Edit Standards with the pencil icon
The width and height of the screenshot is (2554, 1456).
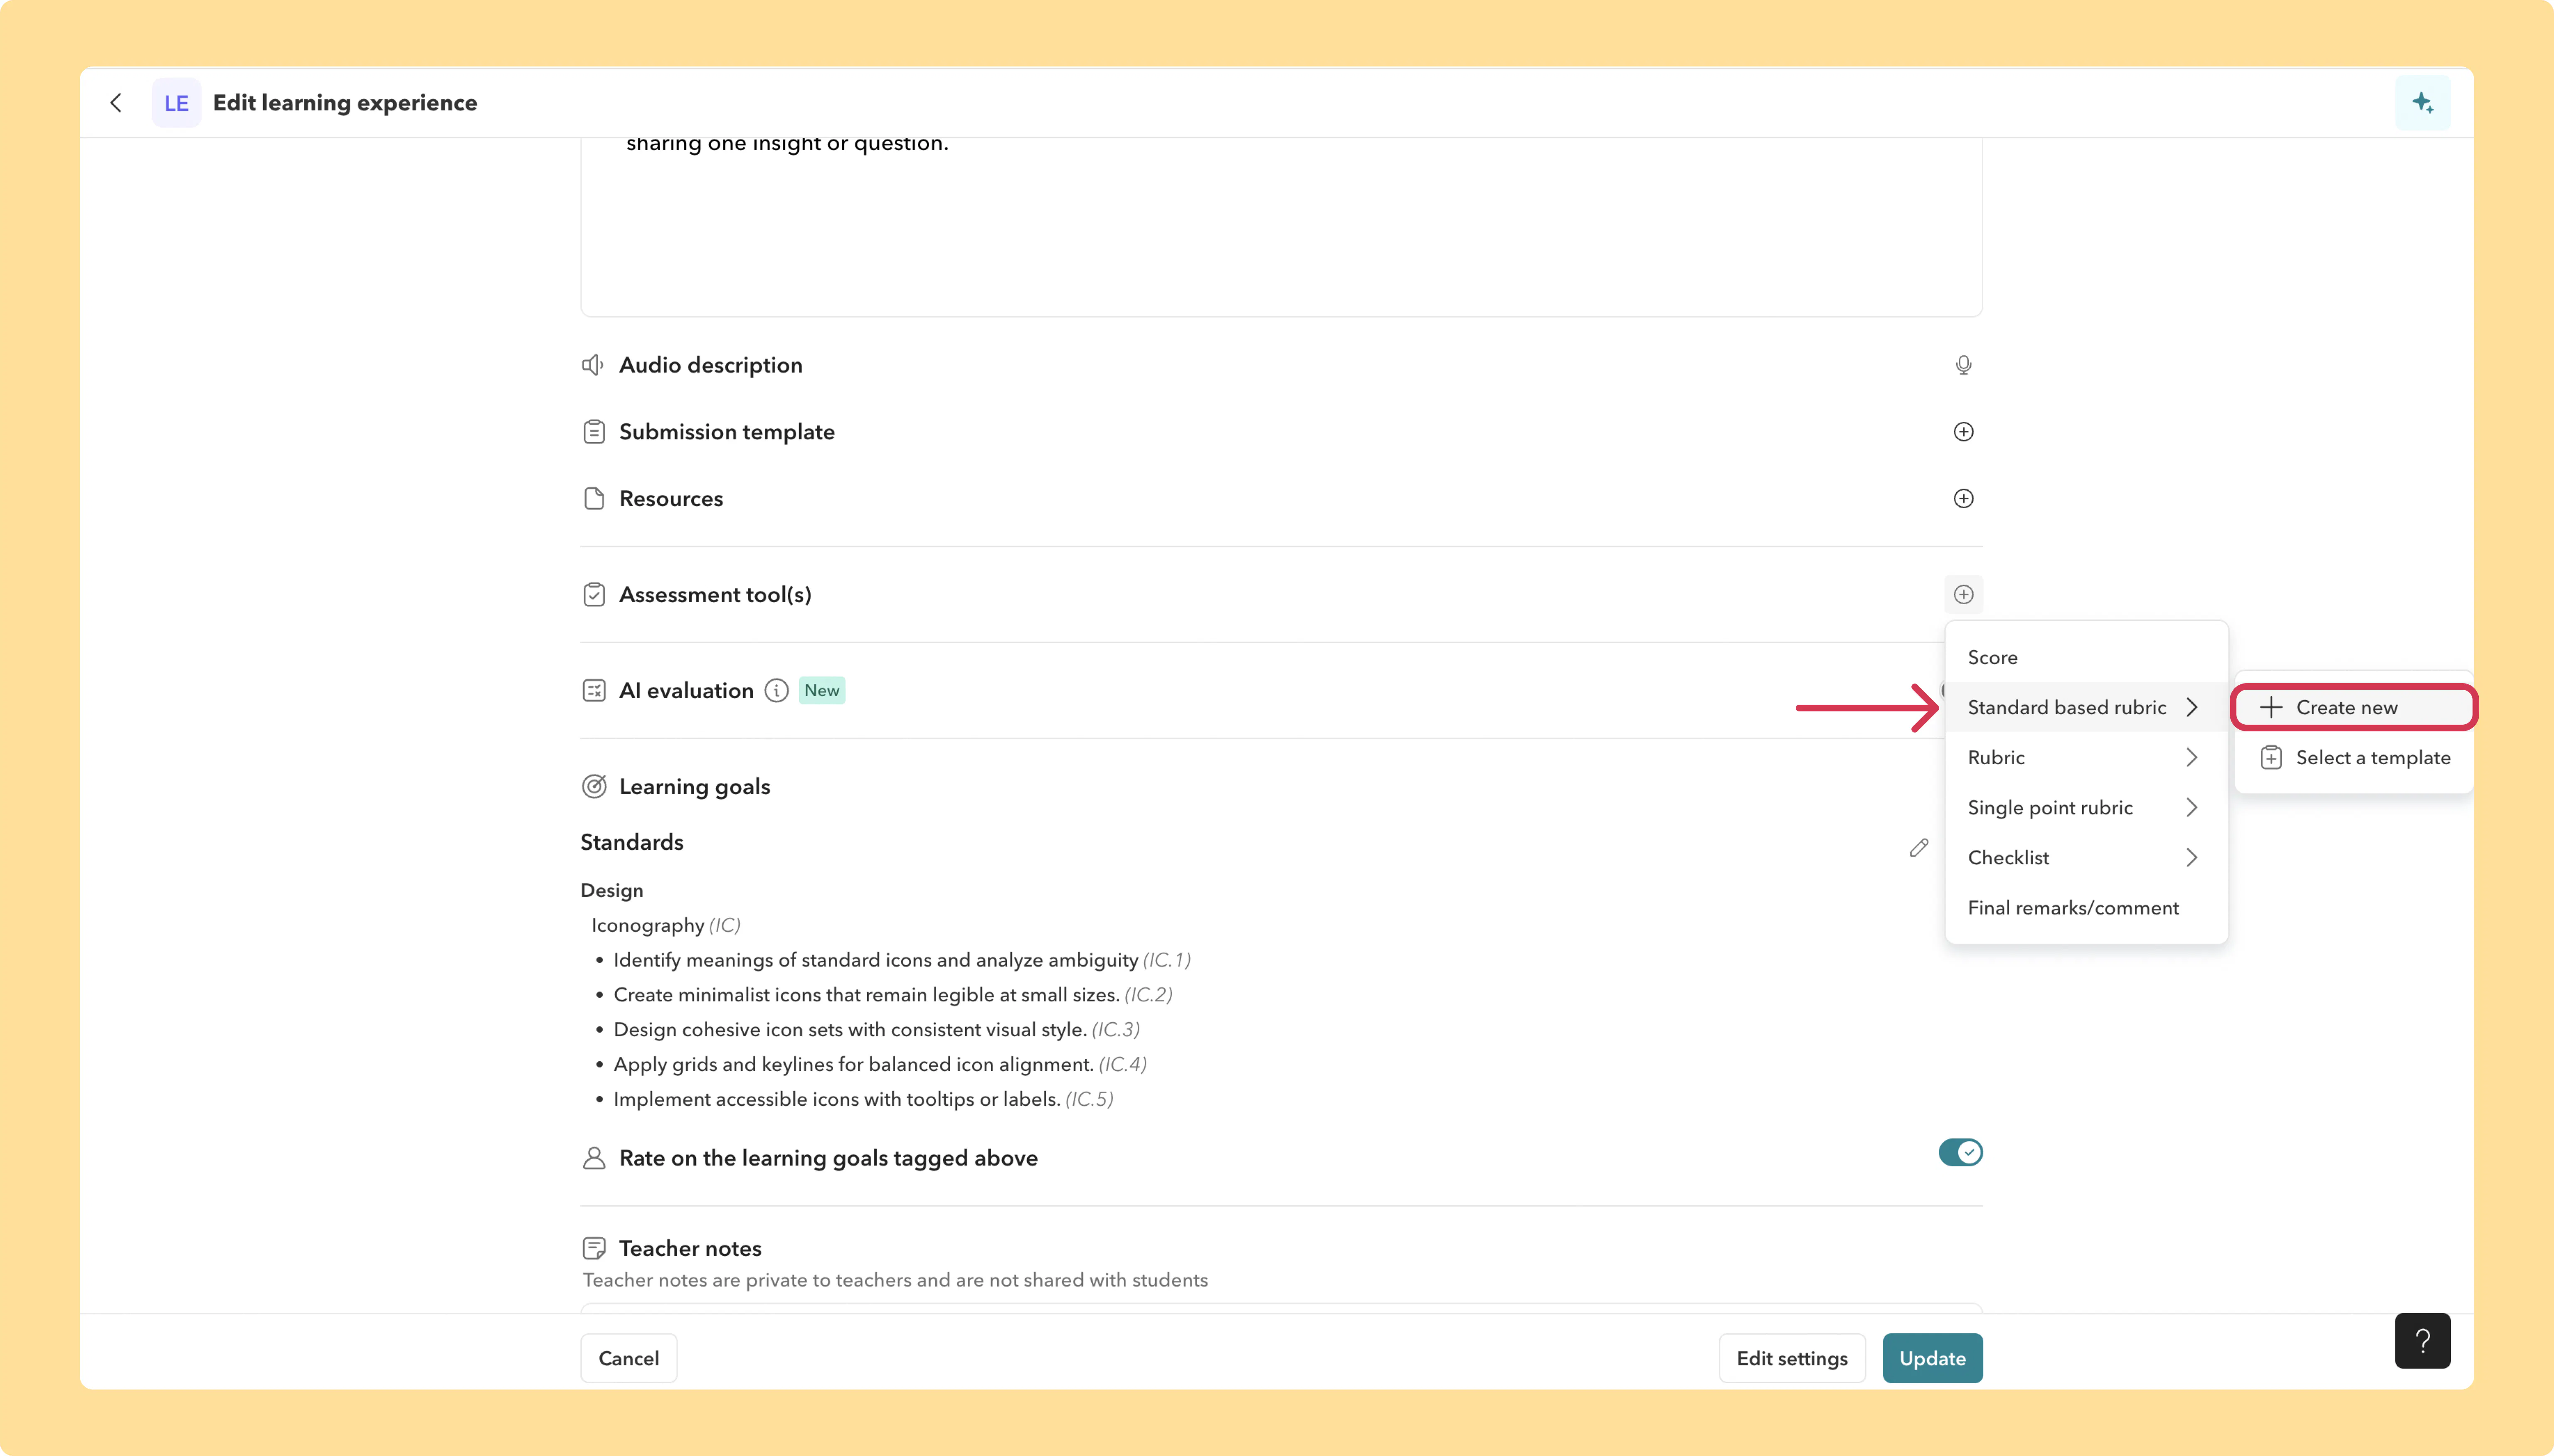[1918, 848]
